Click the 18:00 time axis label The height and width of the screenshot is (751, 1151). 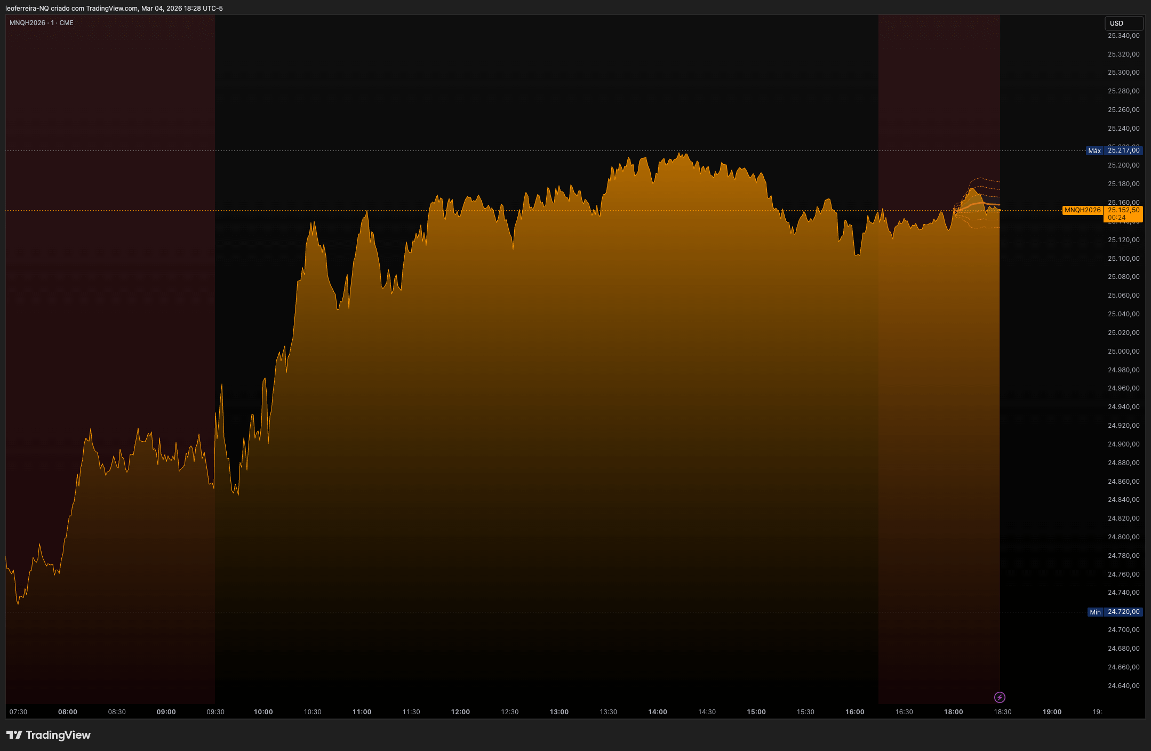tap(954, 712)
